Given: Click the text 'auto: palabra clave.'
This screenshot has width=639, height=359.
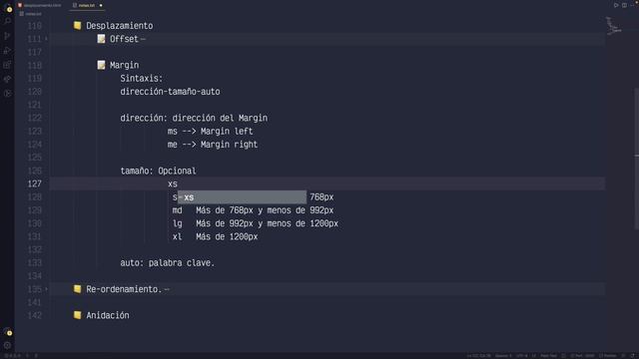Looking at the screenshot, I should (167, 263).
